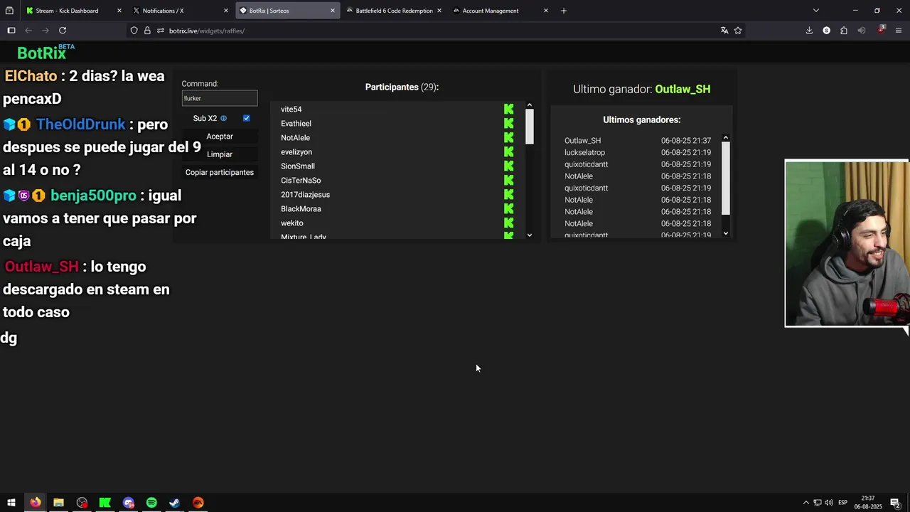Open the Windows notification center

click(x=895, y=503)
